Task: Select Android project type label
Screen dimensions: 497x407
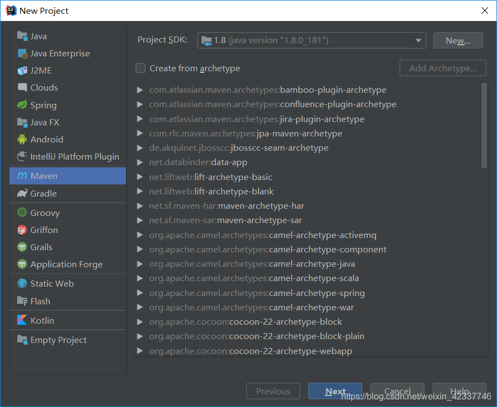Action: [x=47, y=140]
